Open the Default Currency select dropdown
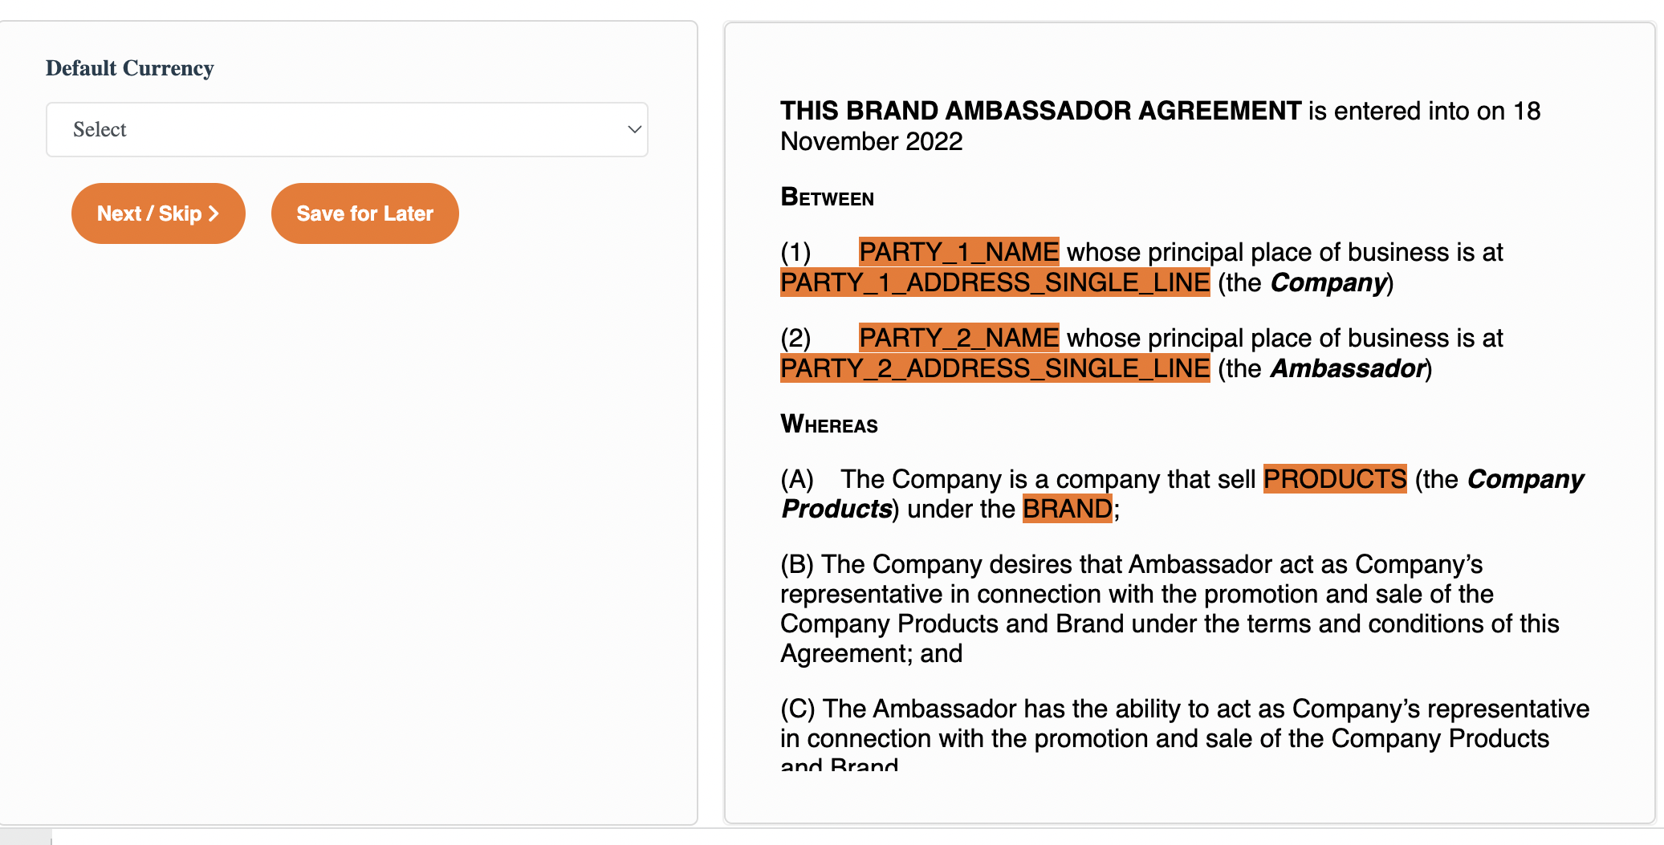This screenshot has height=845, width=1664. tap(347, 129)
